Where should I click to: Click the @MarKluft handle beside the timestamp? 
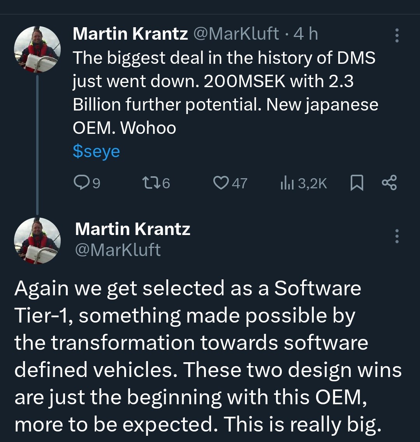point(236,34)
